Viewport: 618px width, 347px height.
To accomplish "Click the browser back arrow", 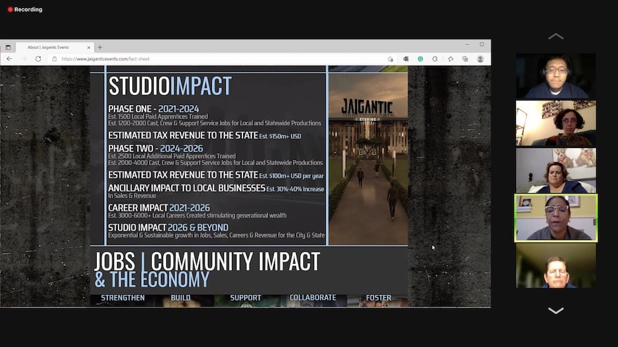I will (9, 59).
